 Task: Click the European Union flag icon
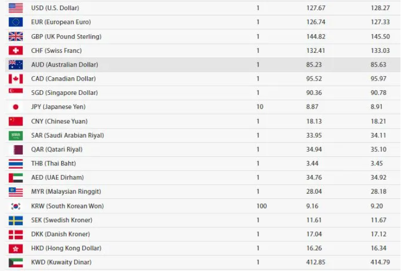[15, 22]
